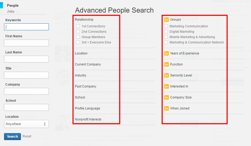
Task: Click the premium icon beside Interested In
Action: (166, 86)
